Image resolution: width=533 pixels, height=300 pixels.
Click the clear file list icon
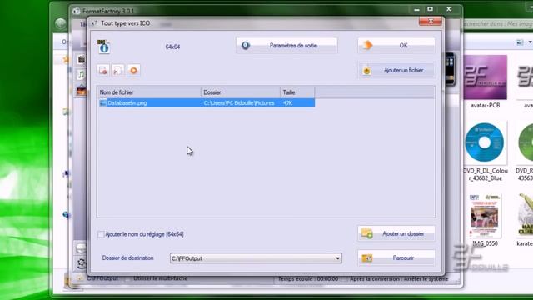point(118,70)
